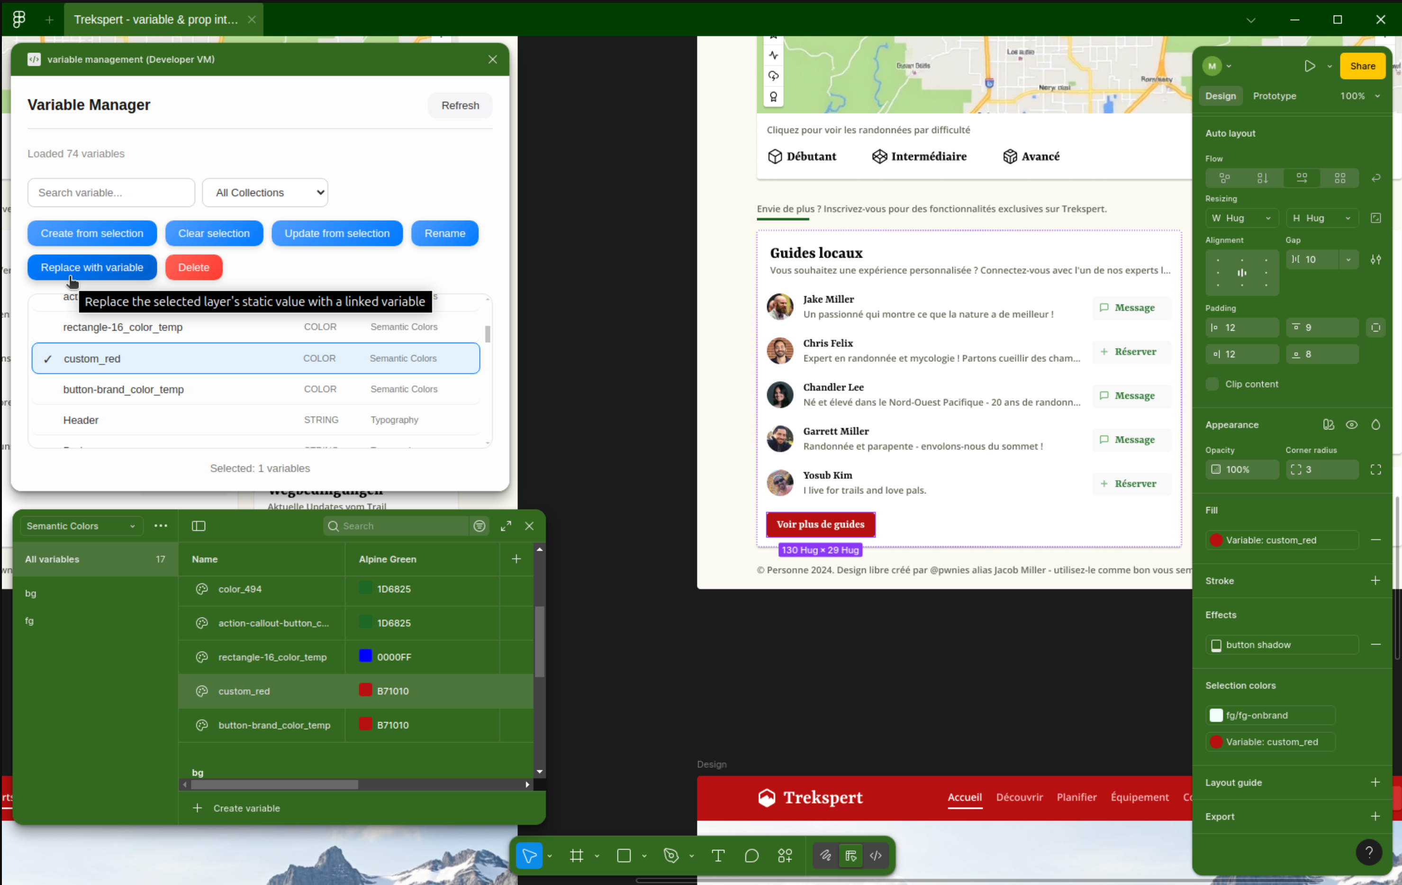Open the Pen tool
The image size is (1402, 885).
(x=671, y=855)
